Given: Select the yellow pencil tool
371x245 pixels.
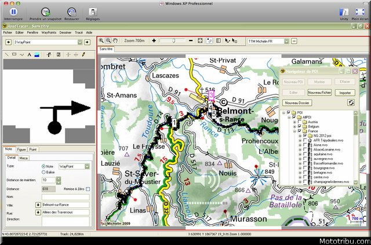Looking at the screenshot, I should click(x=83, y=54).
